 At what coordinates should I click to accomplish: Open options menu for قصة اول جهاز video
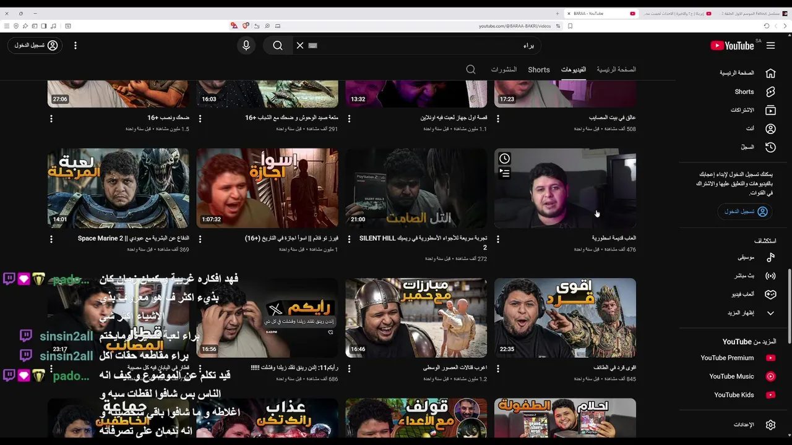tap(349, 118)
